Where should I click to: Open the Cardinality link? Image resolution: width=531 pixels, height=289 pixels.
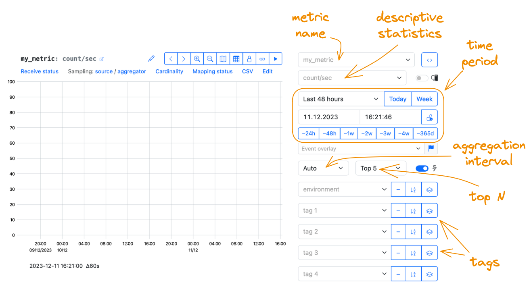pyautogui.click(x=169, y=71)
